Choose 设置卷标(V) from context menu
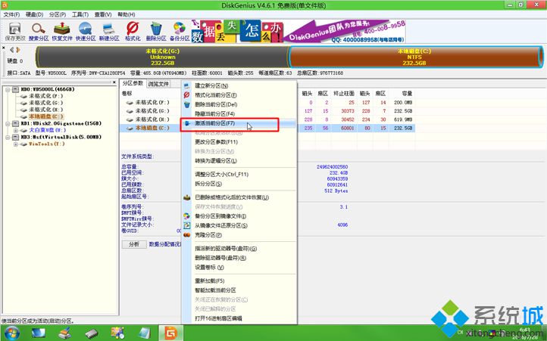 click(239, 268)
